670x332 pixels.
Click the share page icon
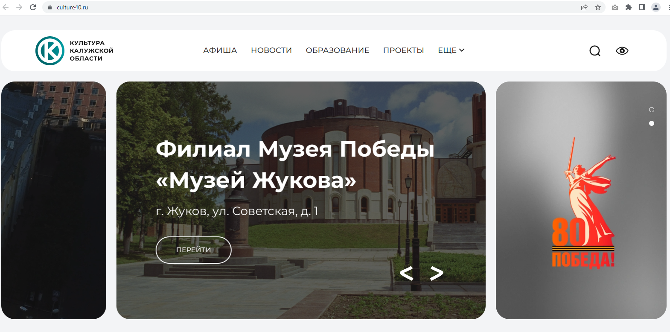[x=584, y=7]
